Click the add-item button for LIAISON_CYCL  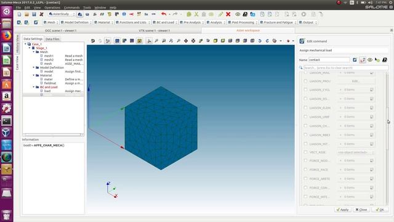click(340, 89)
